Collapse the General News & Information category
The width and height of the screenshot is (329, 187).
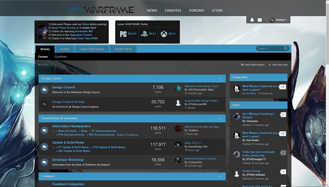tap(220, 119)
